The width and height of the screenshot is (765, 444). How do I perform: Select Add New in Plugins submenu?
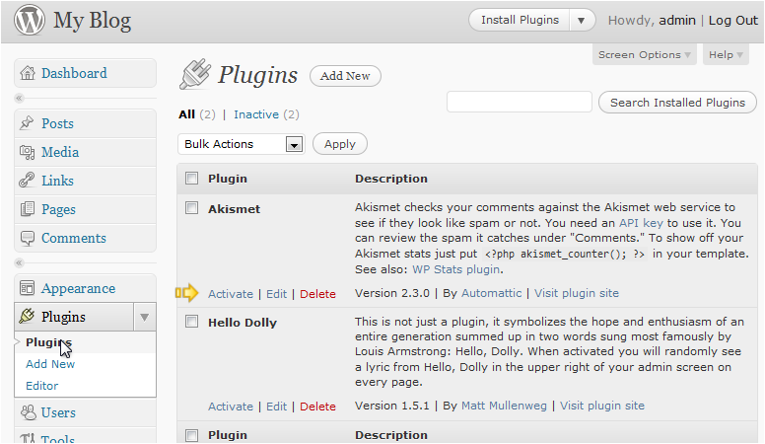[50, 364]
